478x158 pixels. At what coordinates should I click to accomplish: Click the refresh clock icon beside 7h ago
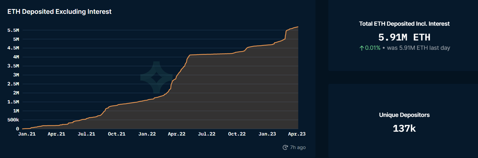point(285,147)
